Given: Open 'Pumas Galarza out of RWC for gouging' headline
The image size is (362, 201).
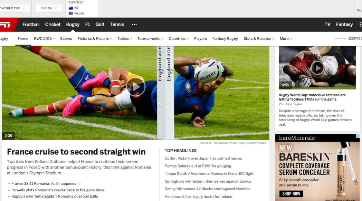Looking at the screenshot, I should click(198, 166).
